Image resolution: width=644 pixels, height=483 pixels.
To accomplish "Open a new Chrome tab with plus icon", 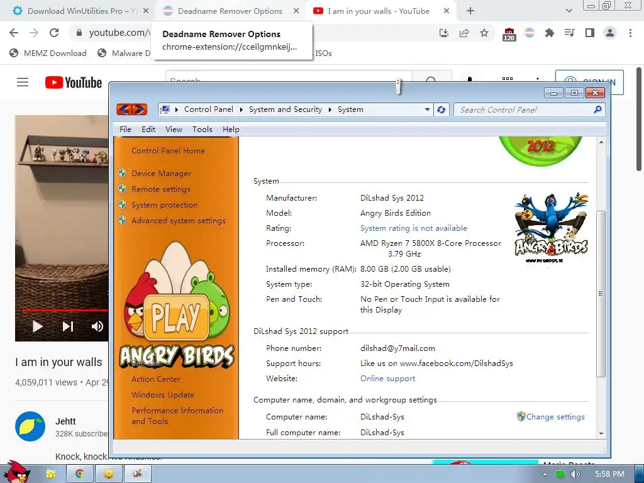I will tap(470, 11).
